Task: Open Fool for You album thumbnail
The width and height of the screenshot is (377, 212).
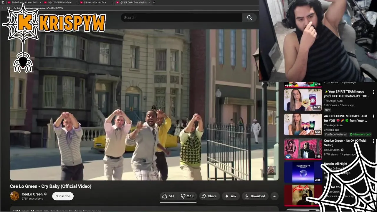Action: (303, 195)
